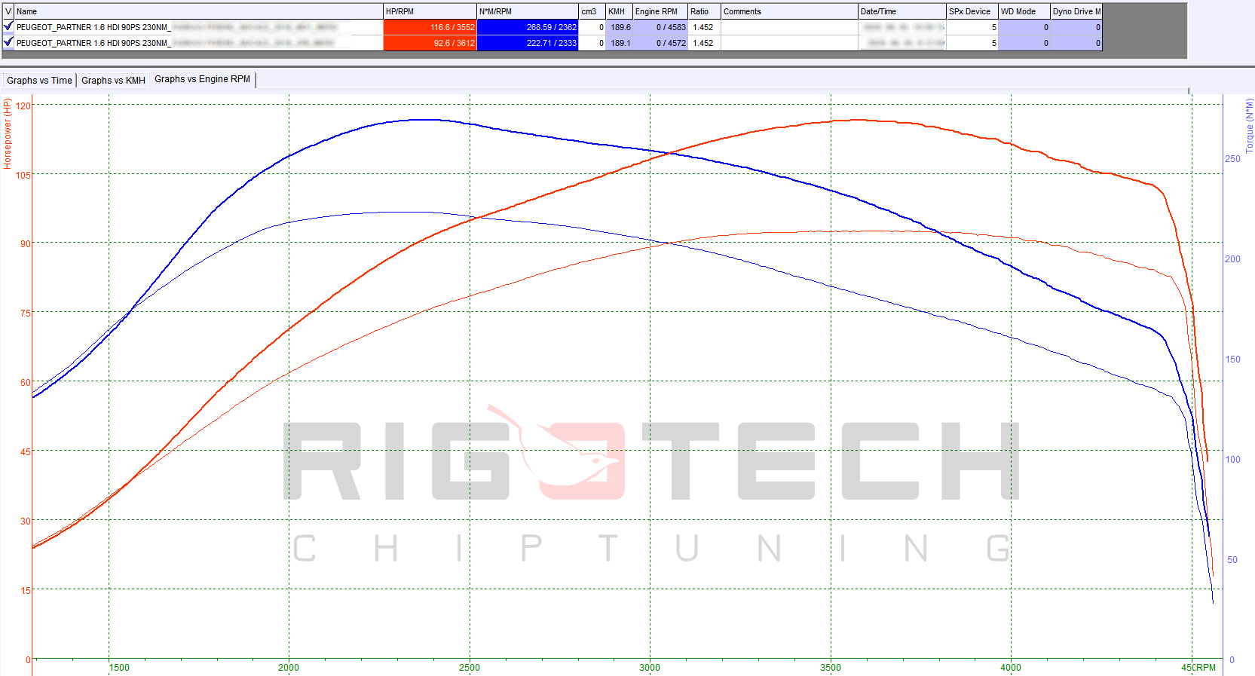Click the N*M/RPM column header
The height and width of the screenshot is (676, 1255).
528,11
